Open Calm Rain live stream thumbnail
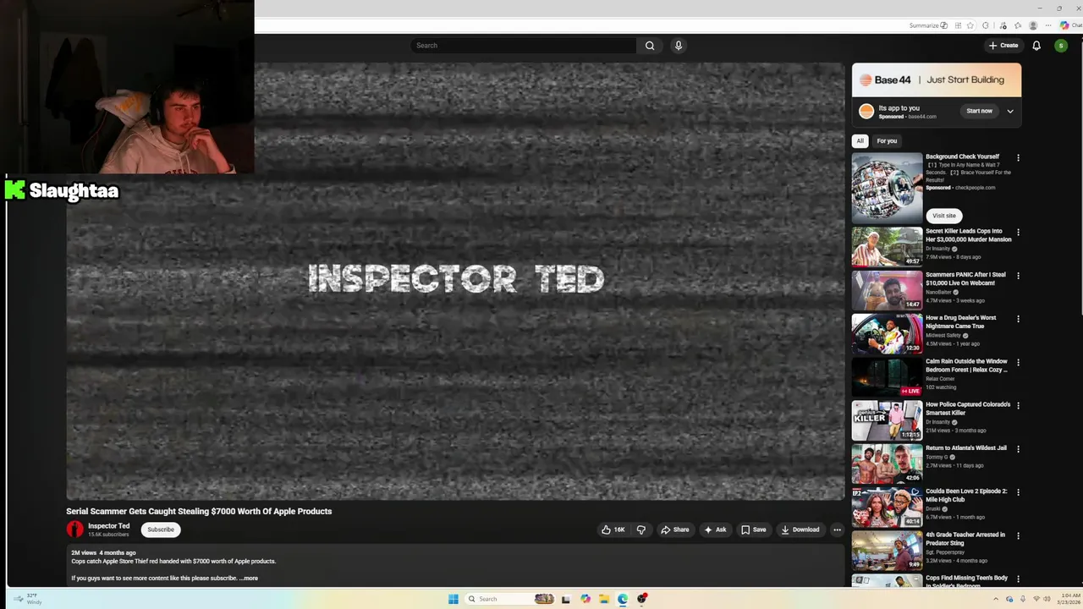 pyautogui.click(x=887, y=376)
